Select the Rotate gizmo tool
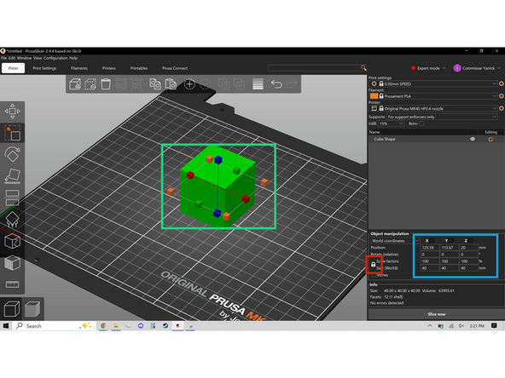This screenshot has width=505, height=378. click(12, 154)
